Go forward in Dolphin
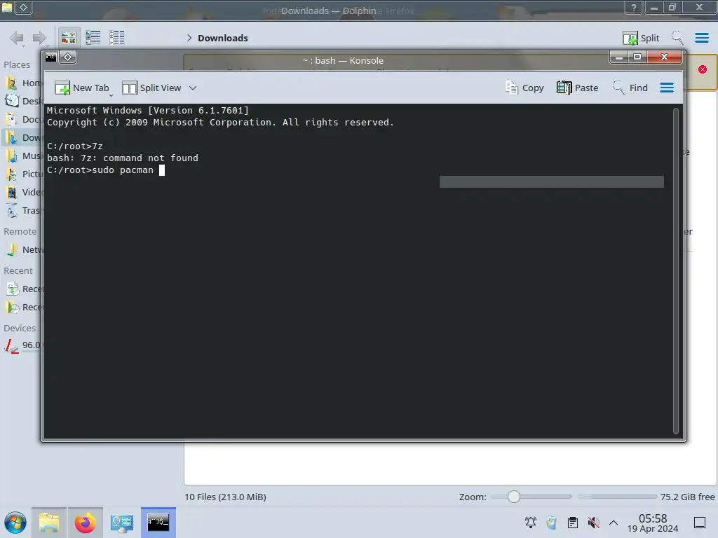The width and height of the screenshot is (718, 538). pyautogui.click(x=40, y=38)
